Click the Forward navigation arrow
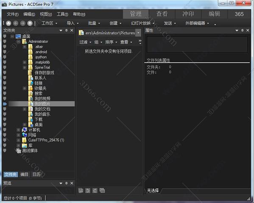This screenshot has width=254, height=203. [22, 23]
